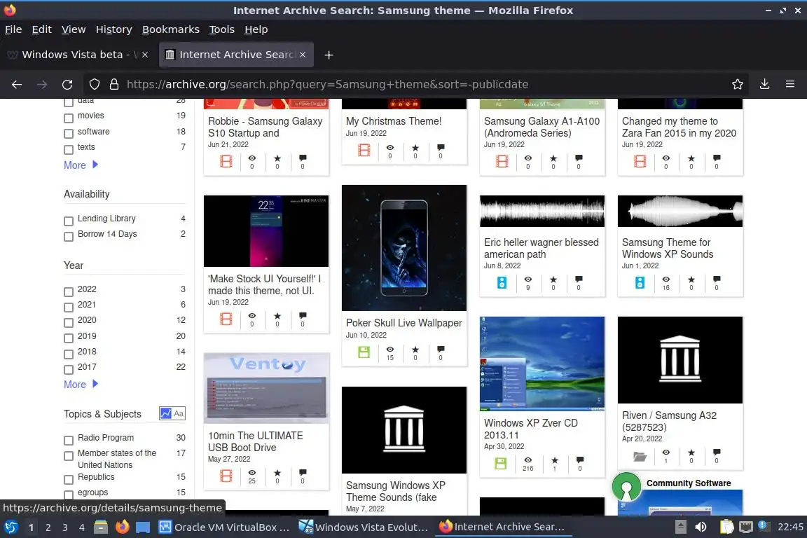Viewport: 807px width, 538px height.
Task: Open the Tools menu
Action: coord(222,29)
